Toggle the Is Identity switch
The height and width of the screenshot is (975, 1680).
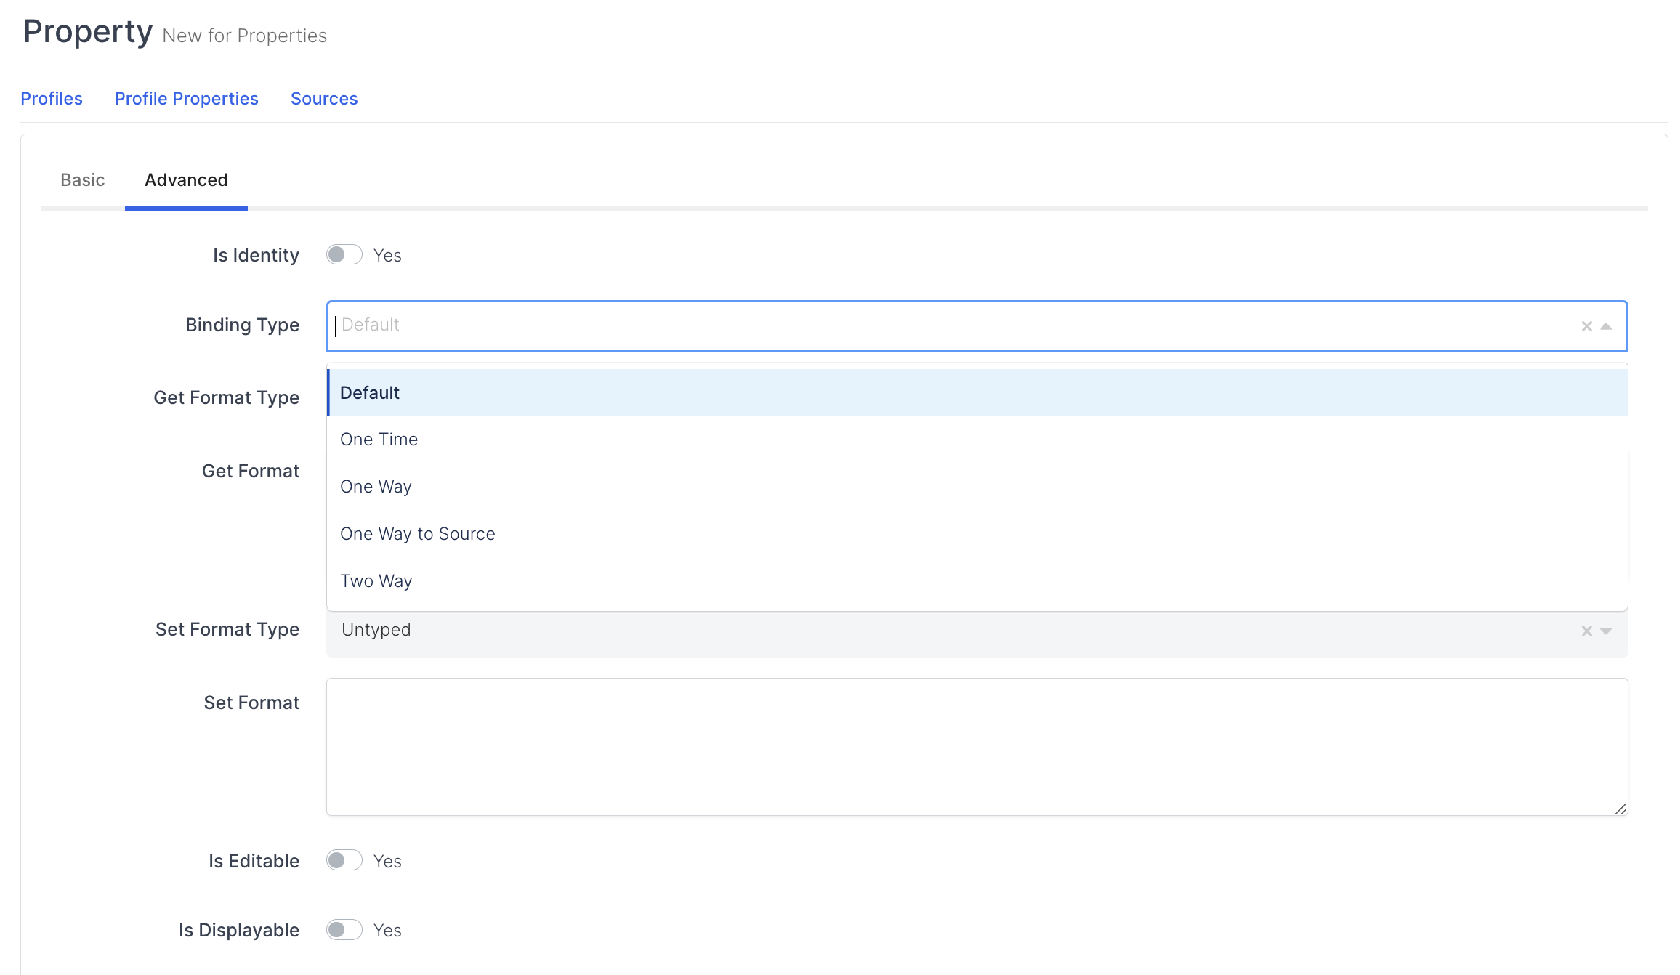[x=344, y=255]
